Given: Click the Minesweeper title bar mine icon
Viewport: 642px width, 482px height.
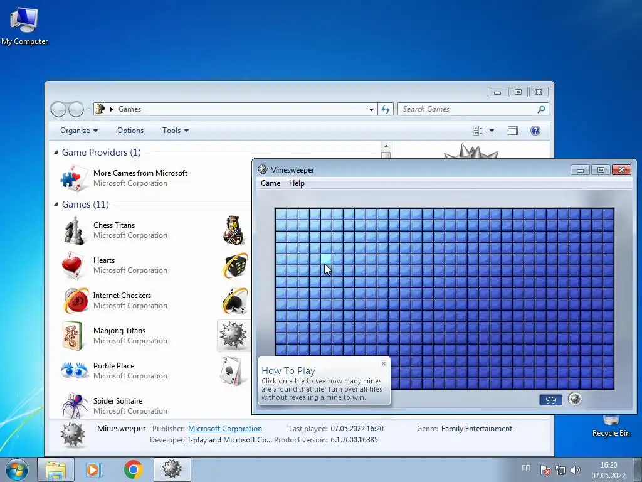Looking at the screenshot, I should click(x=263, y=169).
